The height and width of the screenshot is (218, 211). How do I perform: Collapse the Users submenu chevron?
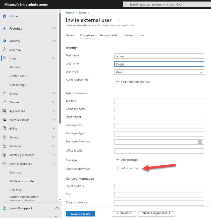[x=54, y=58]
